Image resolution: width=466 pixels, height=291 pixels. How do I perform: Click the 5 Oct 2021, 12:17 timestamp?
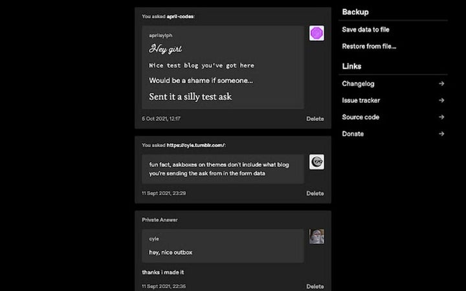pyautogui.click(x=161, y=119)
